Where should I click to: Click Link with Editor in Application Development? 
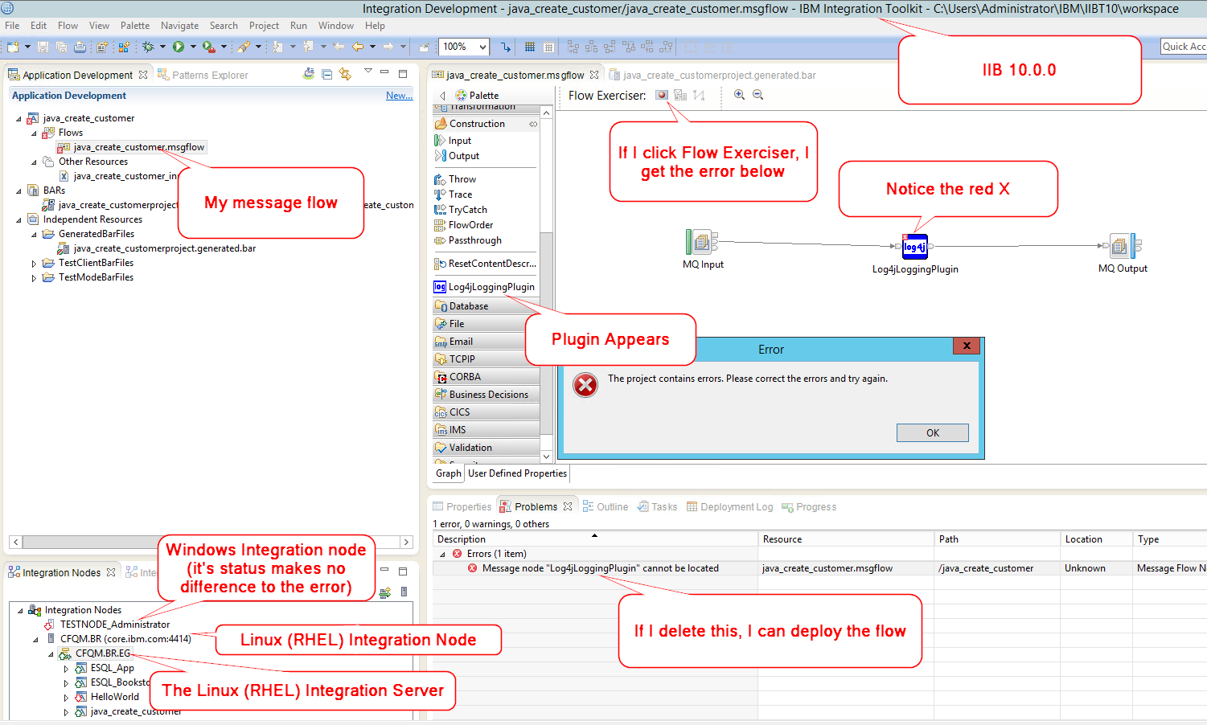(345, 74)
